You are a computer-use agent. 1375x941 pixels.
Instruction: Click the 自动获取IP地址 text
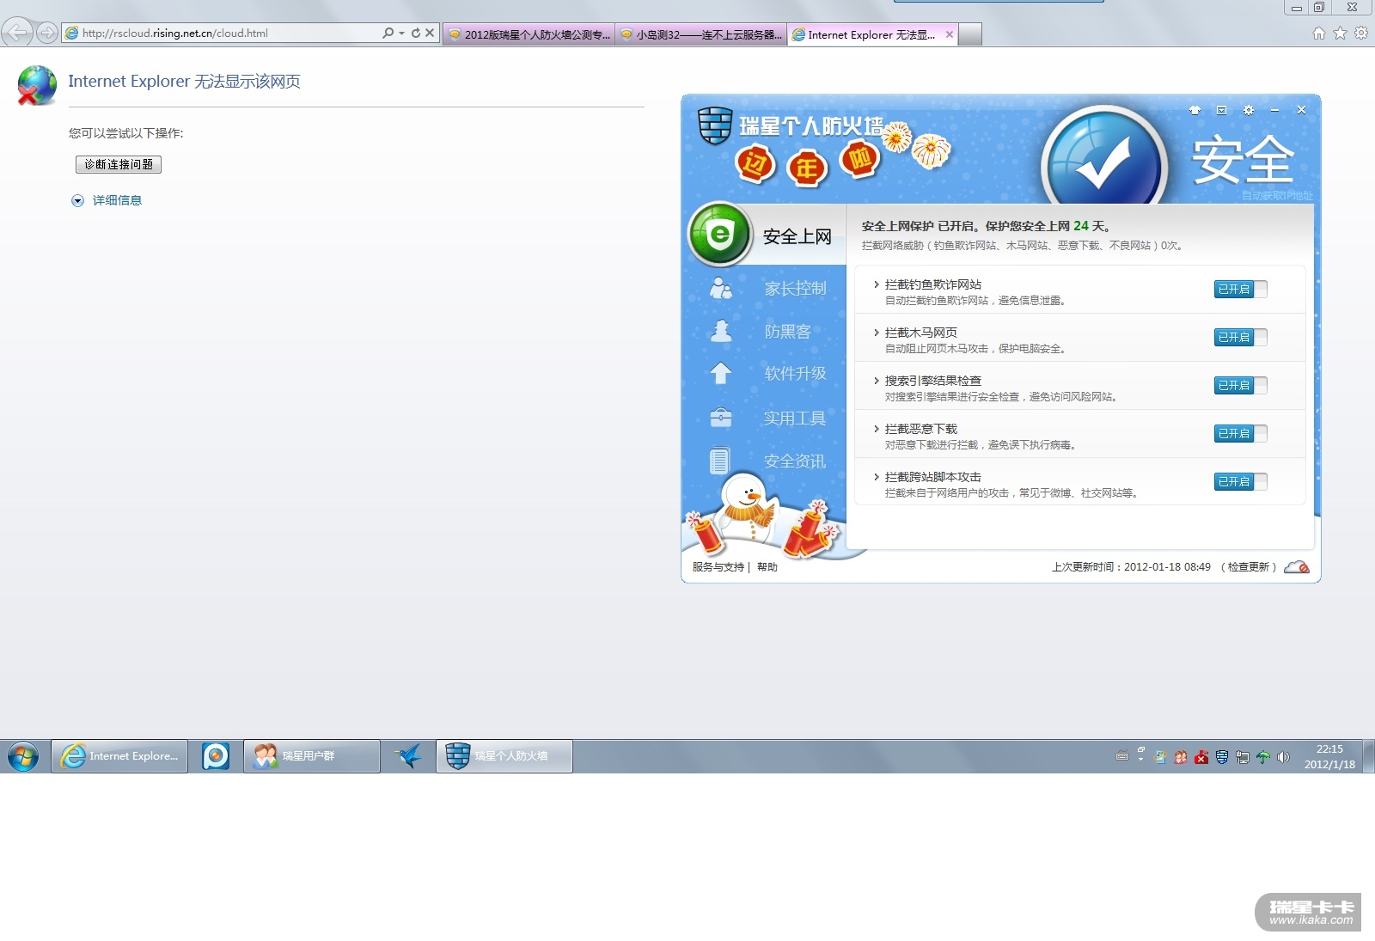tap(1277, 196)
